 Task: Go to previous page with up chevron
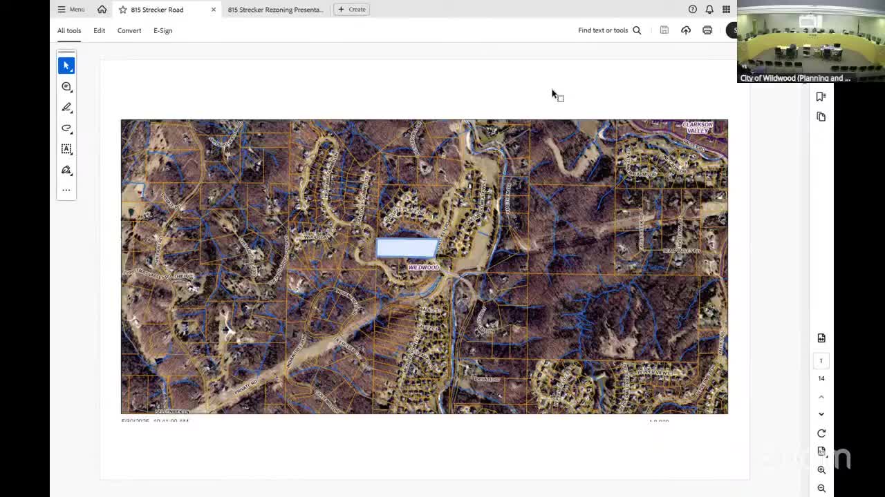(x=821, y=397)
